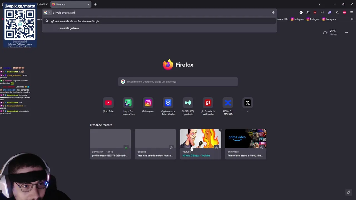The width and height of the screenshot is (356, 200).
Task: Click the address bar text 'g1 veia amarela ale'
Action: point(64,12)
